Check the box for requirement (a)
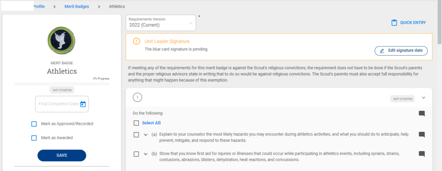 point(136,135)
